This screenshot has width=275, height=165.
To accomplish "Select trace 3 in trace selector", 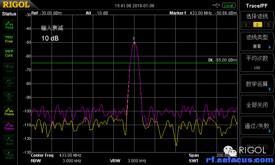I will point(268,24).
